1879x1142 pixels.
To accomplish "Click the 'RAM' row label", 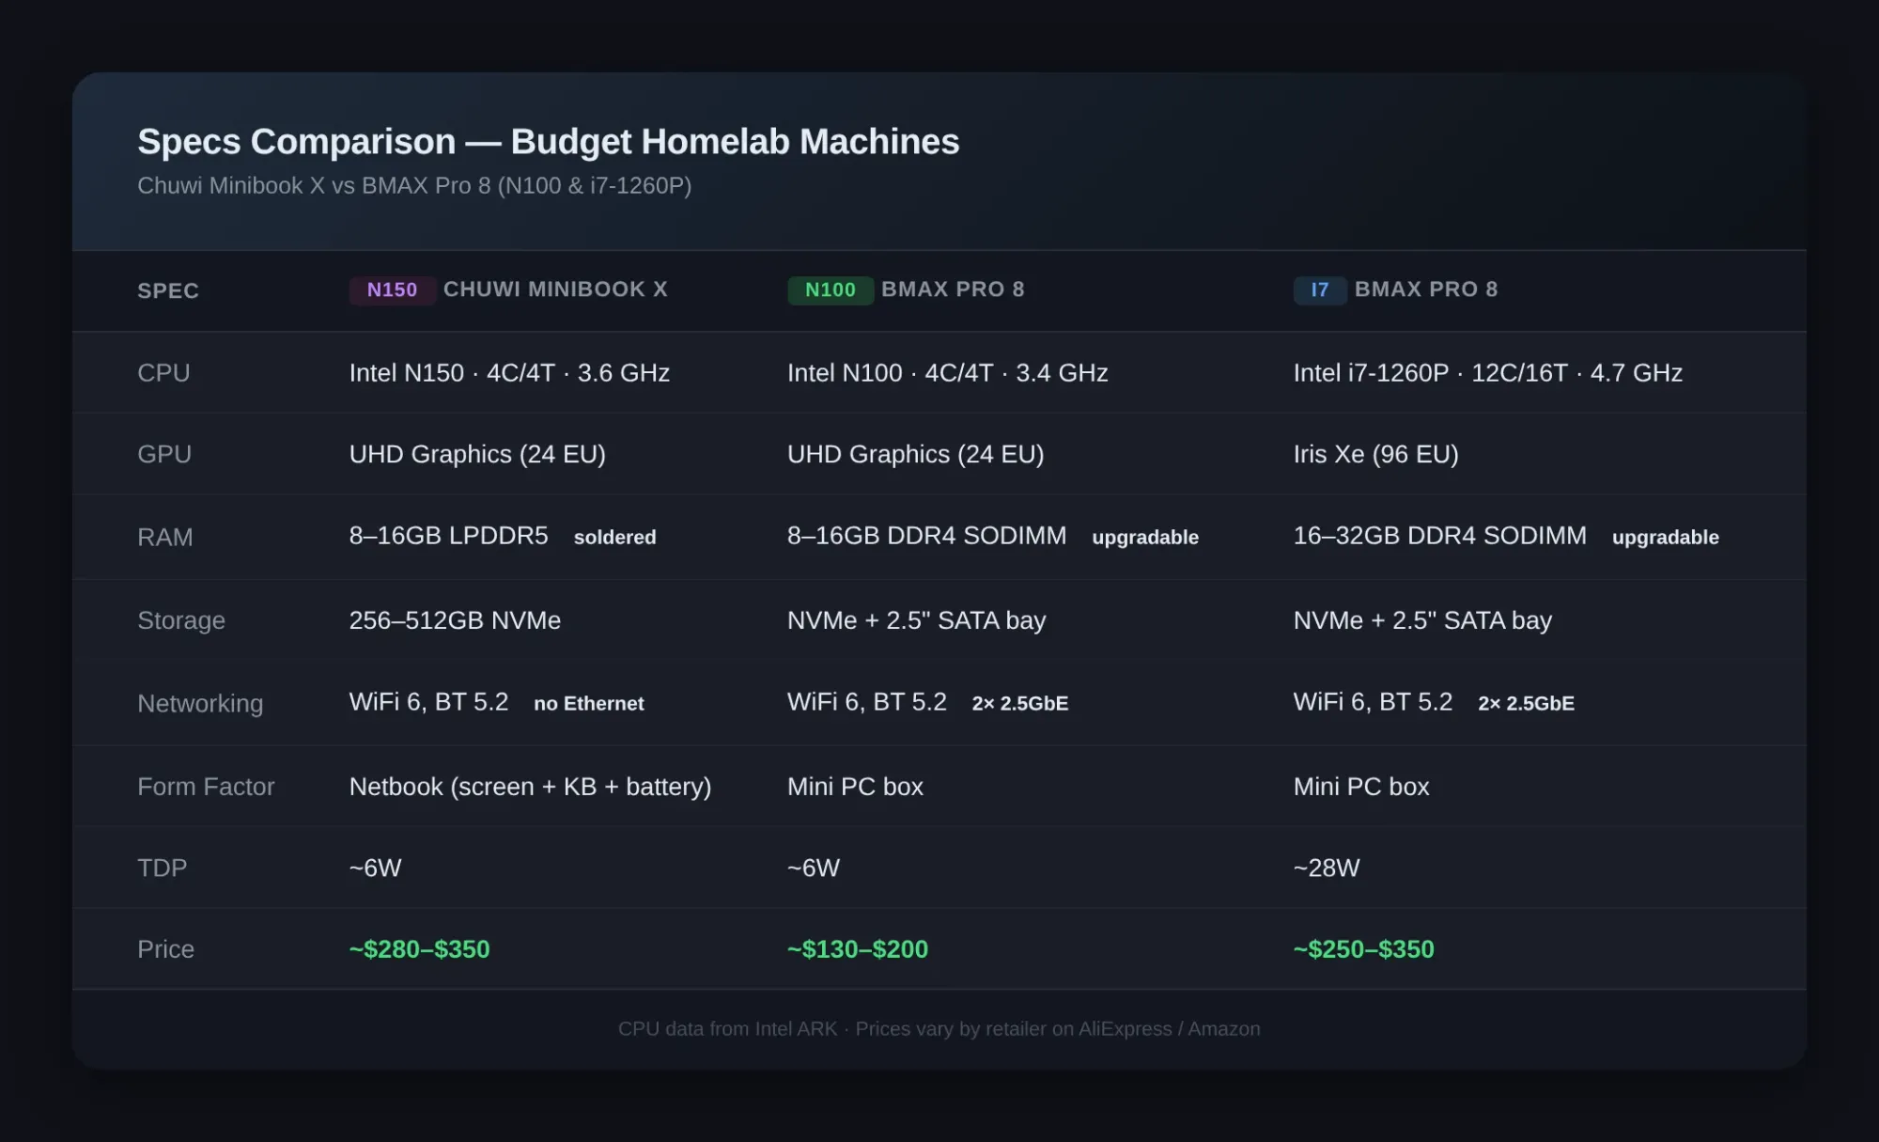I will click(165, 538).
